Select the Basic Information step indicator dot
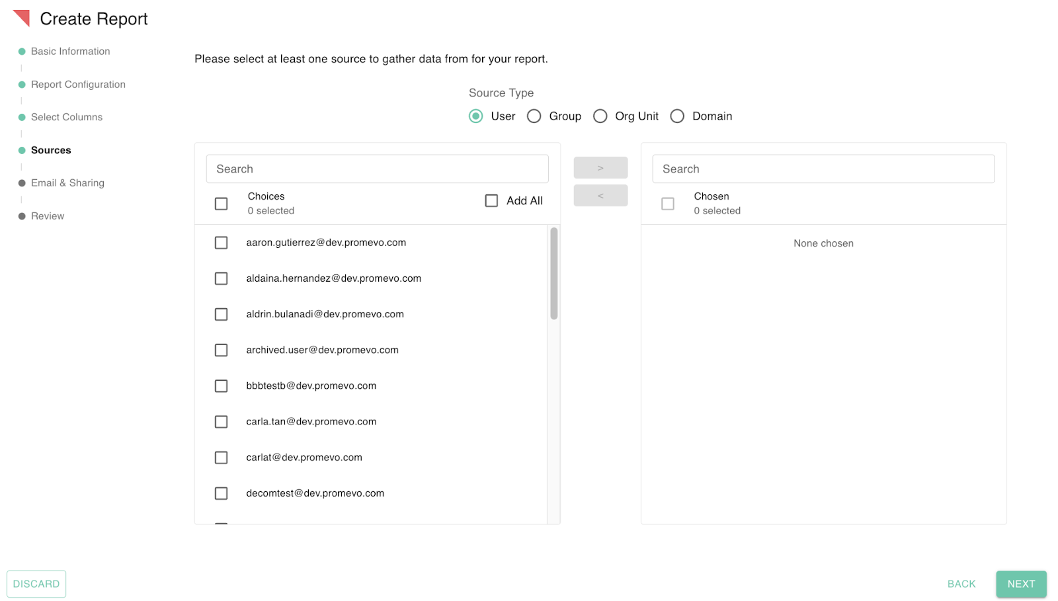The width and height of the screenshot is (1058, 601). click(x=20, y=51)
